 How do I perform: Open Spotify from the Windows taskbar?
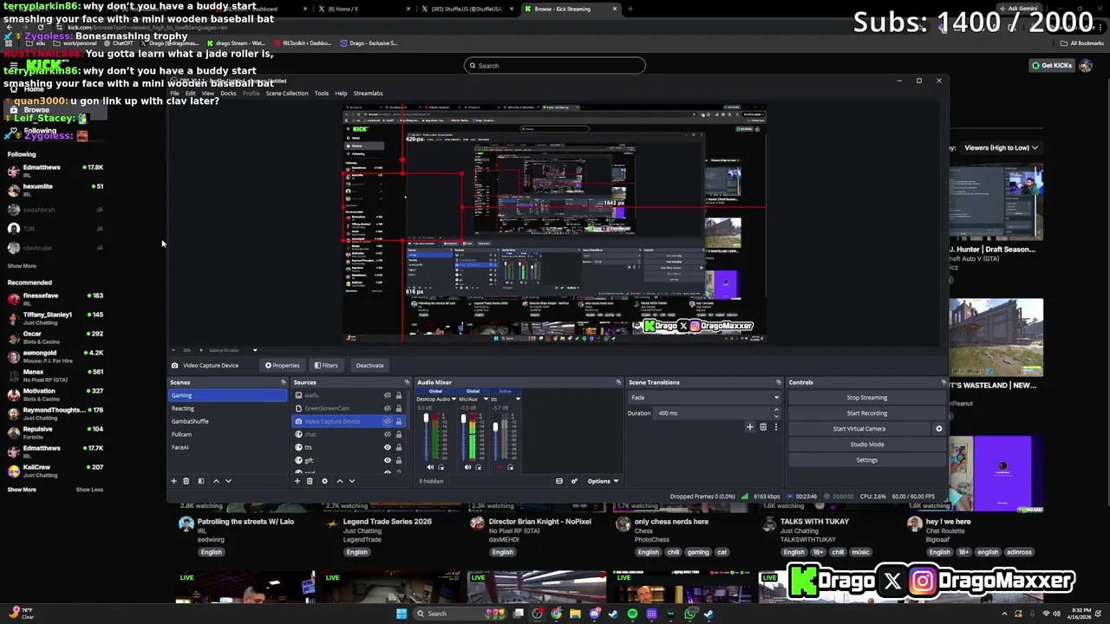[x=632, y=614]
